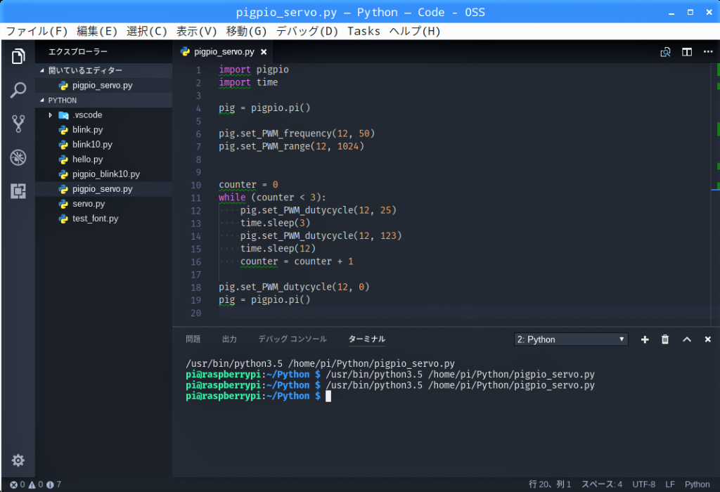This screenshot has width=720, height=492.
Task: Open the Extensions view icon
Action: click(18, 190)
